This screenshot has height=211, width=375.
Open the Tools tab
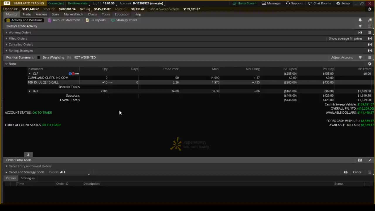106,14
